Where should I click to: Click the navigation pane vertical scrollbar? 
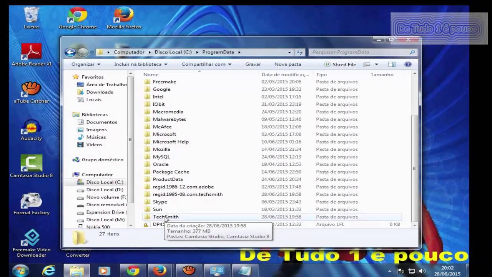(x=131, y=139)
